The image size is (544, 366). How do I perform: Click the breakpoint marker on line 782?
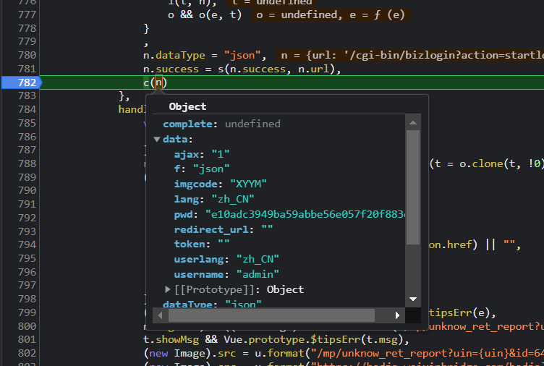[22, 82]
